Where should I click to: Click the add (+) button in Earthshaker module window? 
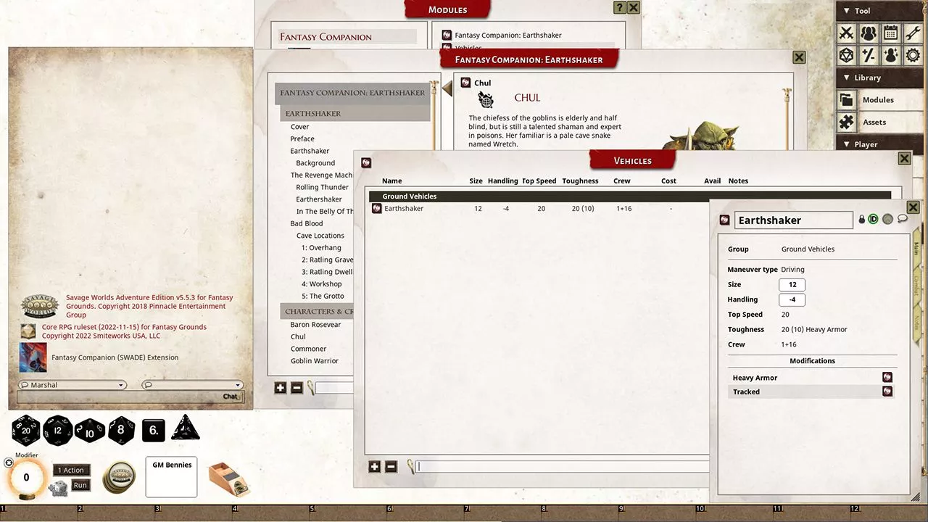coord(280,388)
